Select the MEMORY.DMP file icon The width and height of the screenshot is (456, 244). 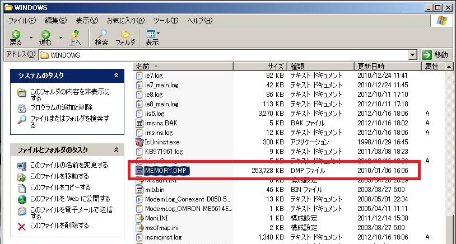140,171
